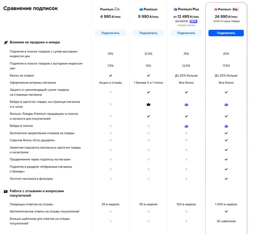Click the «-50%» discount badge
Screen dimensions: 257x234
point(193,21)
